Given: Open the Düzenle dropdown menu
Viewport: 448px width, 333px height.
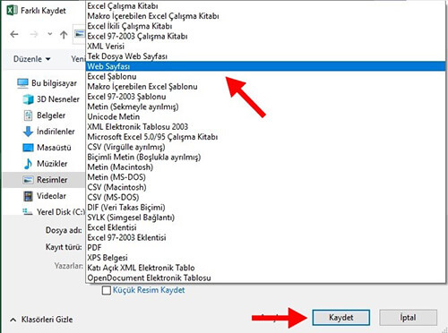Looking at the screenshot, I should 31,59.
